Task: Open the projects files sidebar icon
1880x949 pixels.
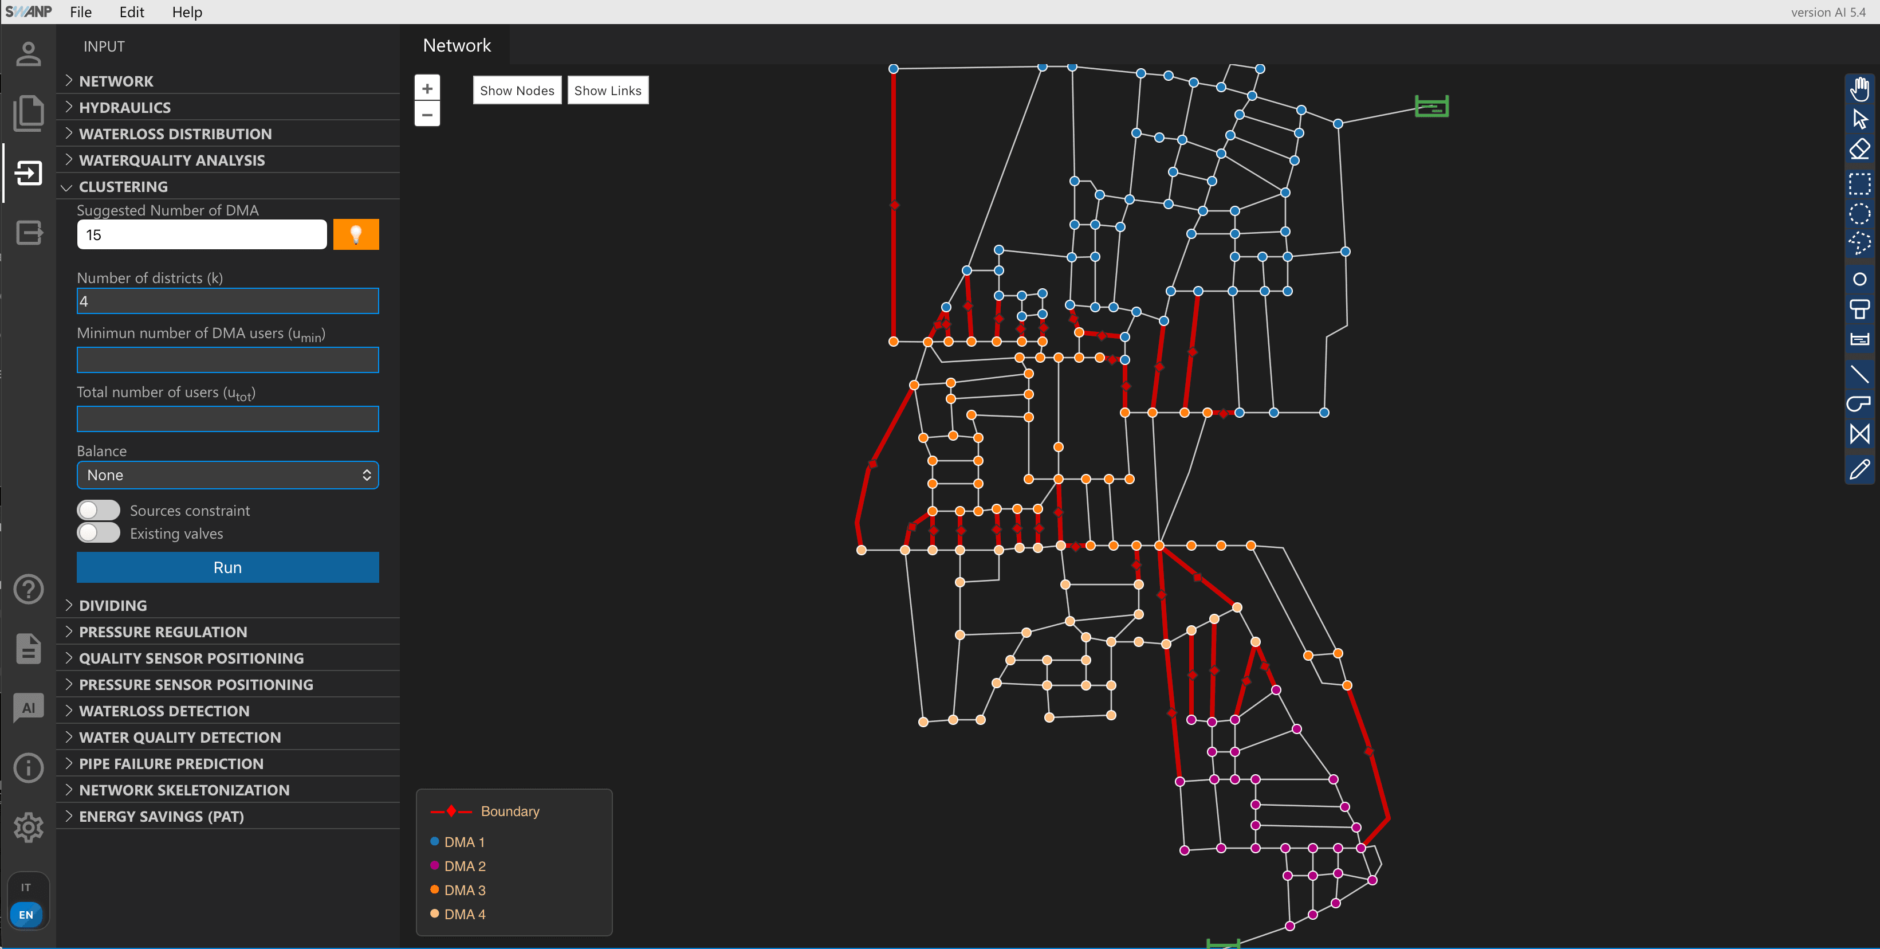Action: [29, 113]
